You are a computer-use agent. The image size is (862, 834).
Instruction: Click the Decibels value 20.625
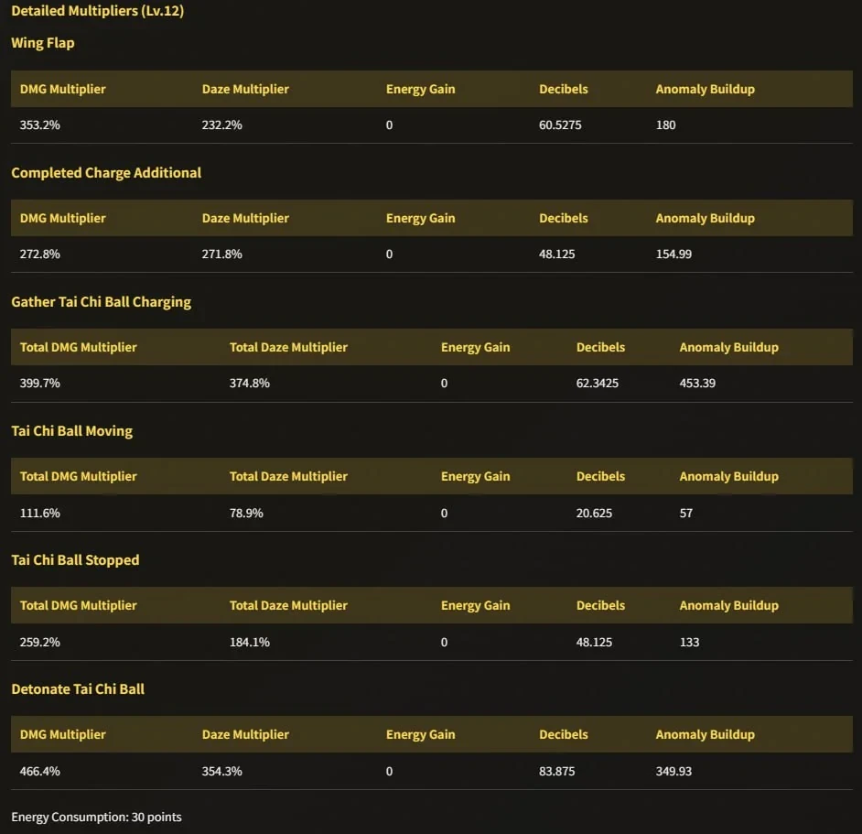pyautogui.click(x=594, y=513)
